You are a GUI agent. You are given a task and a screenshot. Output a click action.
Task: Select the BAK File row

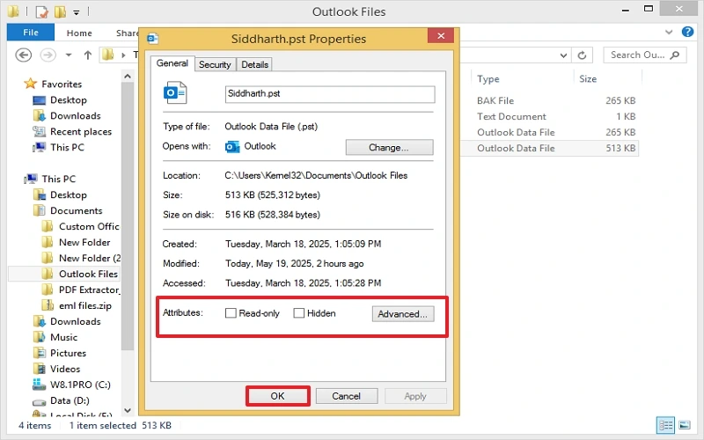(550, 100)
